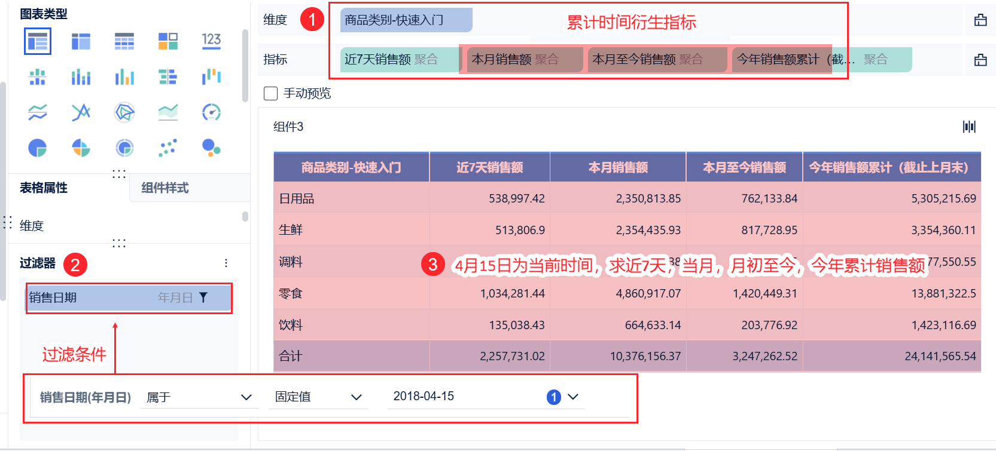Click the filter funnel icon on 销售日期
Screen dimensions: 996x451
point(203,297)
